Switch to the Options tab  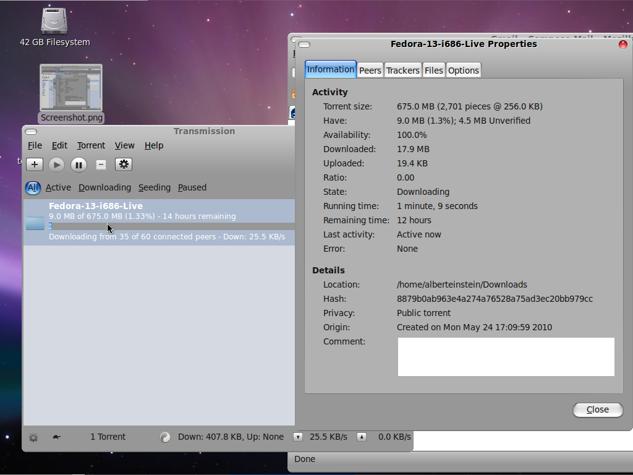point(464,71)
